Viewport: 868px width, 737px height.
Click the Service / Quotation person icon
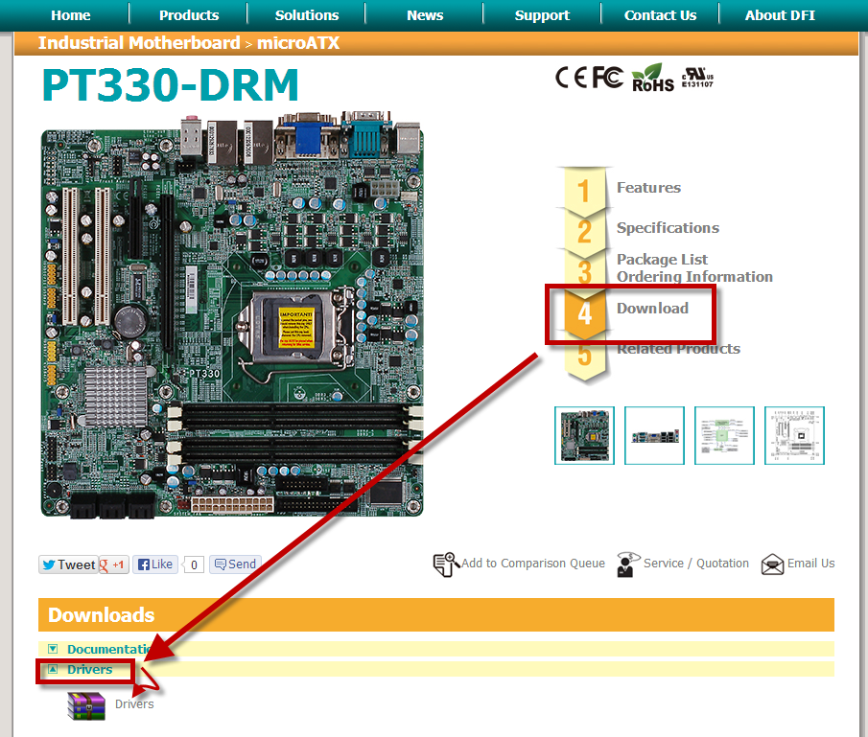coord(627,564)
